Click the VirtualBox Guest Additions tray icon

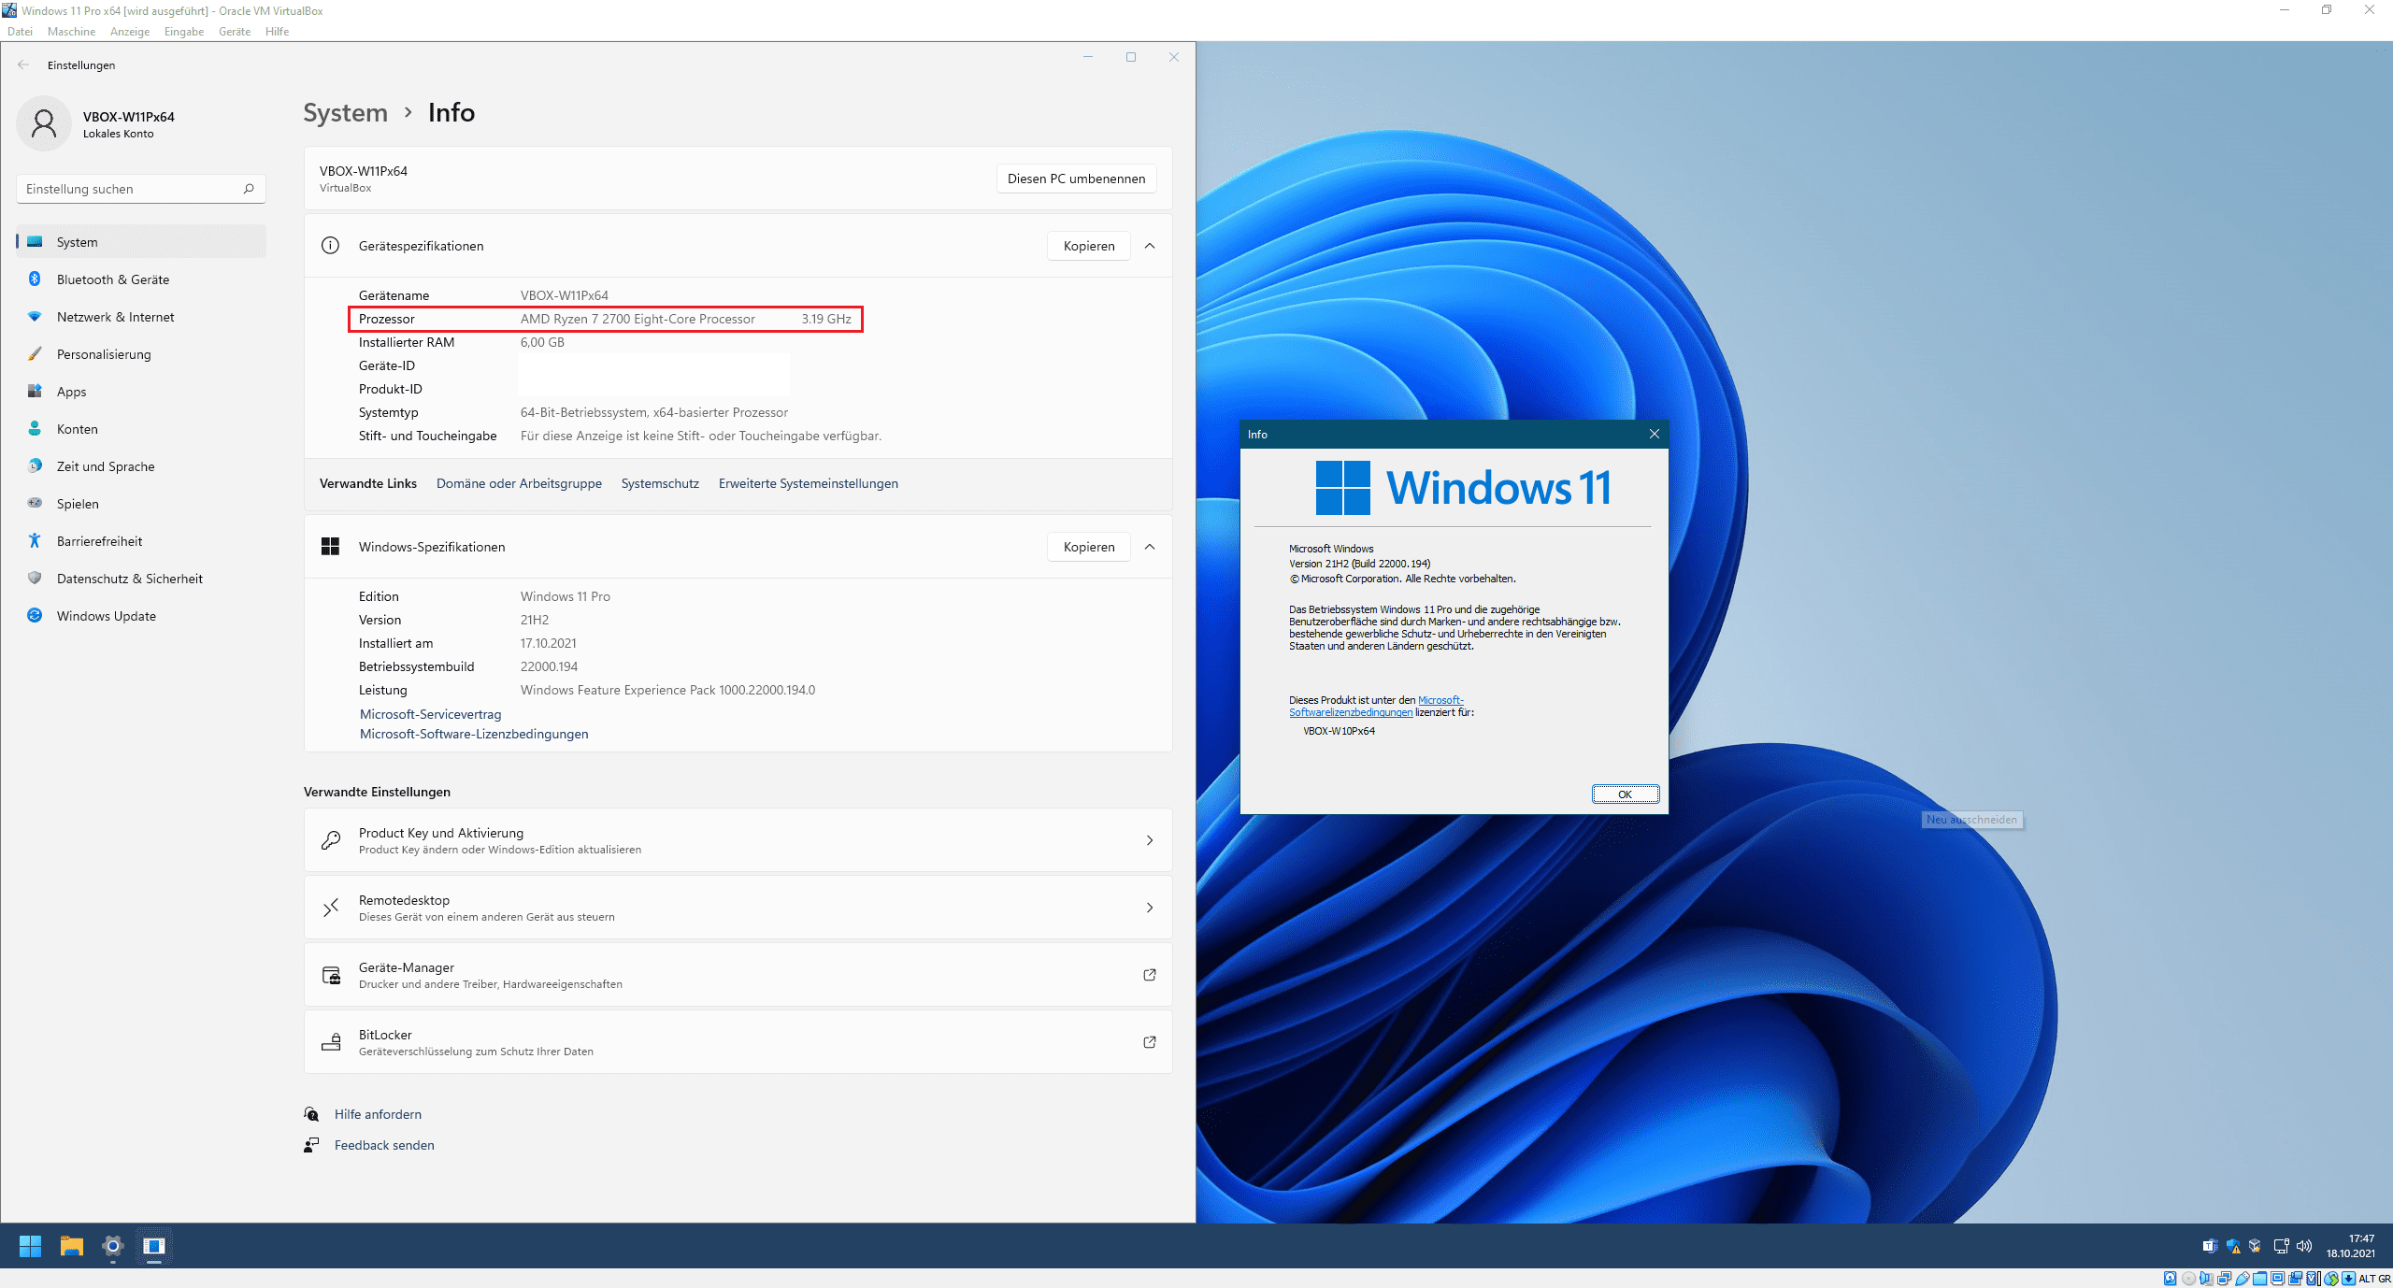click(x=2256, y=1246)
